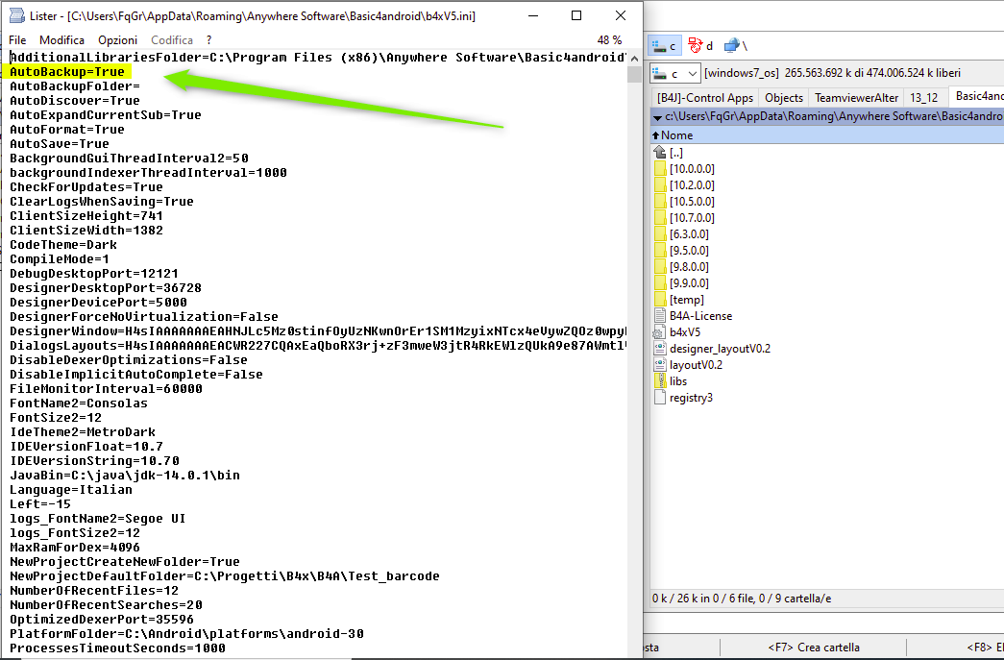Select the registry3 file icon

[x=660, y=398]
